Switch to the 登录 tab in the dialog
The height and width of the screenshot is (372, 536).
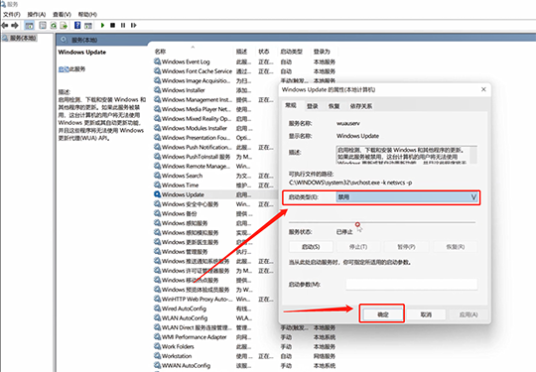pyautogui.click(x=313, y=106)
